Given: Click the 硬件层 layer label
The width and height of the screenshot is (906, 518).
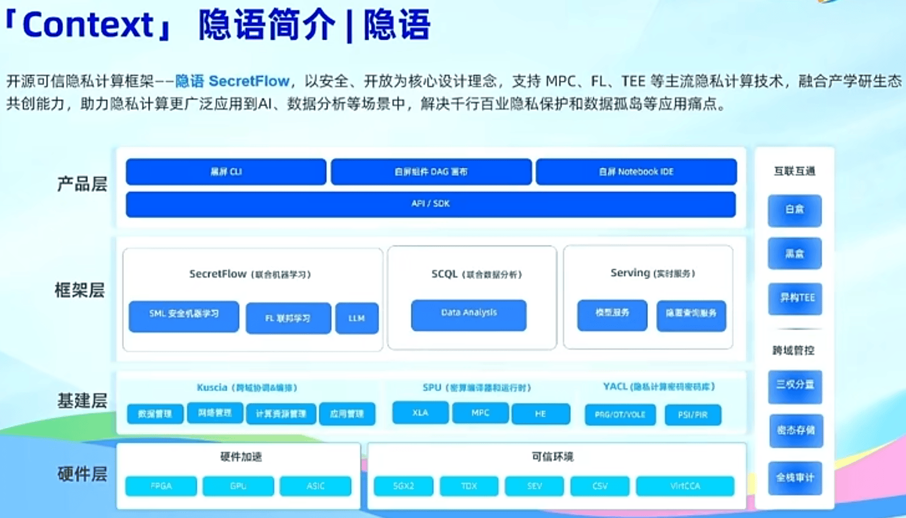Looking at the screenshot, I should click(x=82, y=474).
